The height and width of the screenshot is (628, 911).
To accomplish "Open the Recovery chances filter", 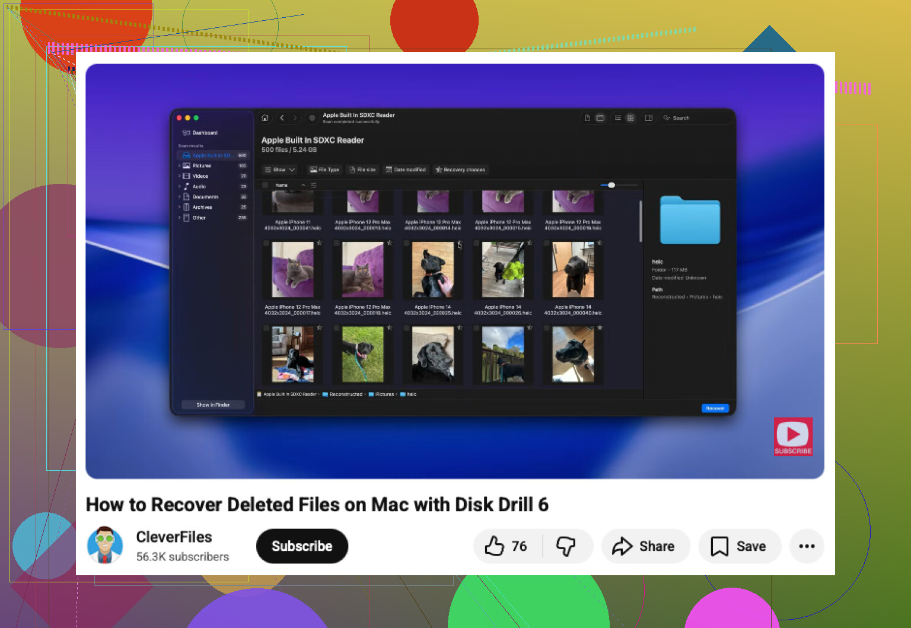I will pos(461,170).
